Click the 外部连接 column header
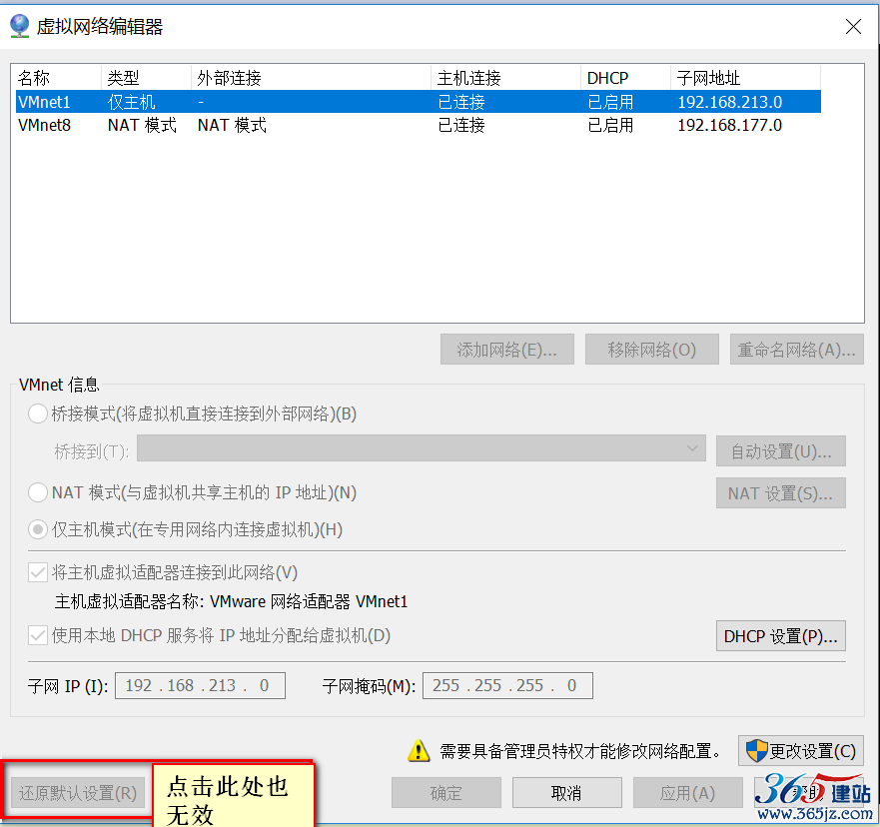 coord(311,78)
